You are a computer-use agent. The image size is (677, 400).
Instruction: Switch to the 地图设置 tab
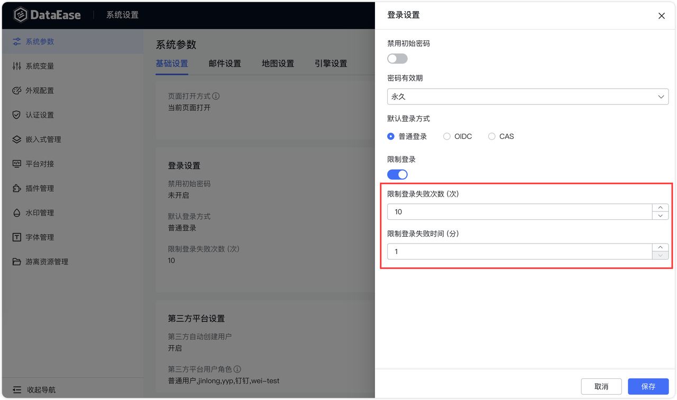coord(278,63)
